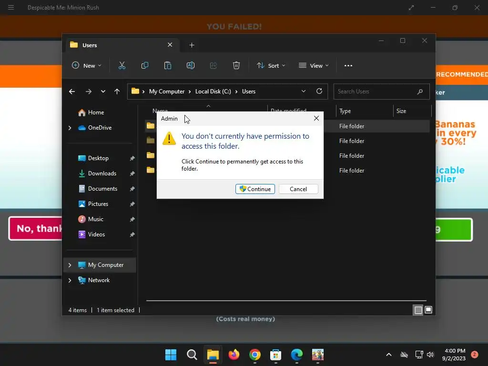Click the Cut scissors icon in toolbar
488x366 pixels.
point(122,65)
